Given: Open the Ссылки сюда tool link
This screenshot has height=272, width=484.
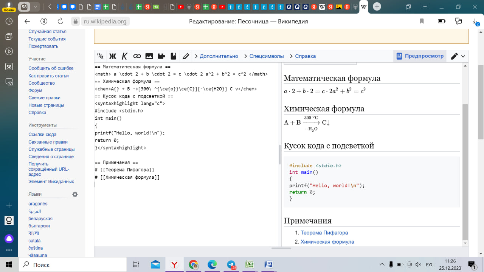Looking at the screenshot, I should [x=42, y=134].
